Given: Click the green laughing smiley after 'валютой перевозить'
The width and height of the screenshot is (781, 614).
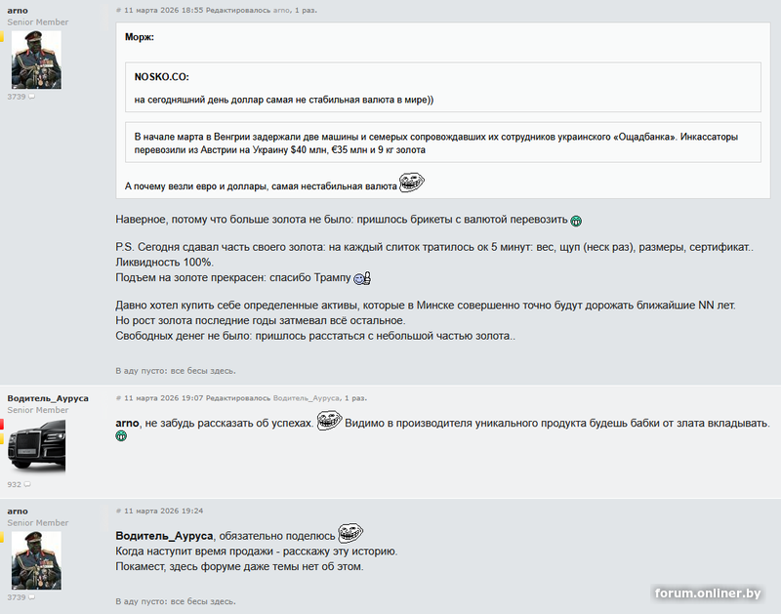Looking at the screenshot, I should (576, 221).
